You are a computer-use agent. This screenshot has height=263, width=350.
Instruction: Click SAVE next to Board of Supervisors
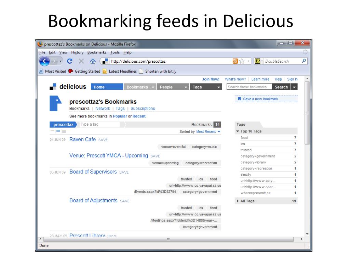click(x=124, y=172)
